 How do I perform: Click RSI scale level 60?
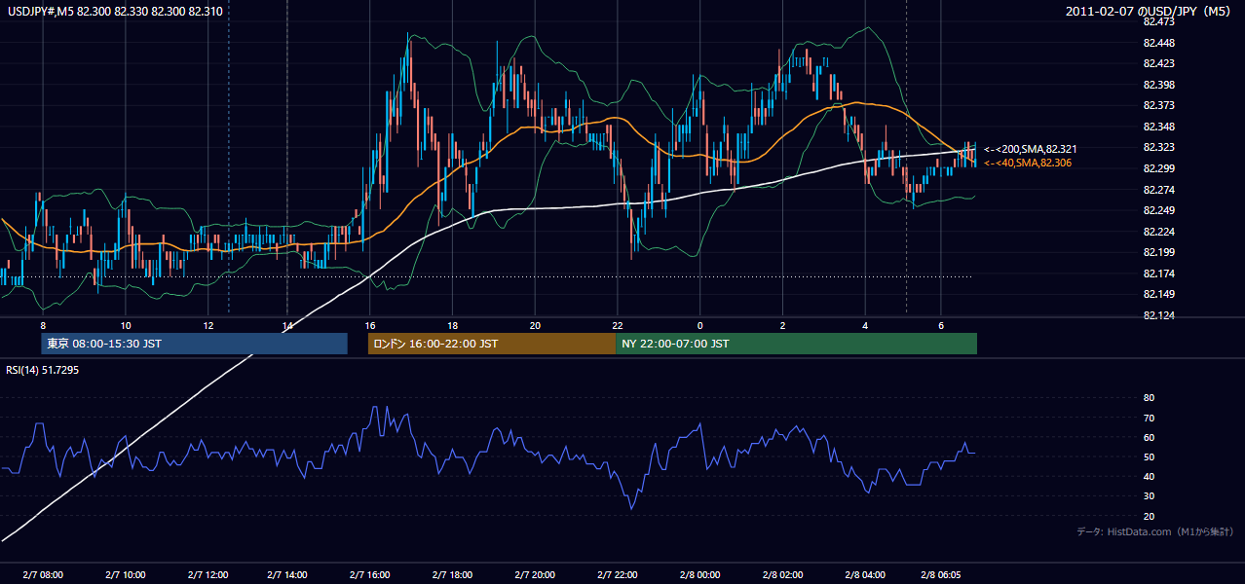(x=1149, y=437)
